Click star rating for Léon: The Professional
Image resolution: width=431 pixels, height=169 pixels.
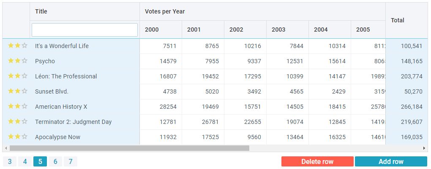[x=17, y=76]
